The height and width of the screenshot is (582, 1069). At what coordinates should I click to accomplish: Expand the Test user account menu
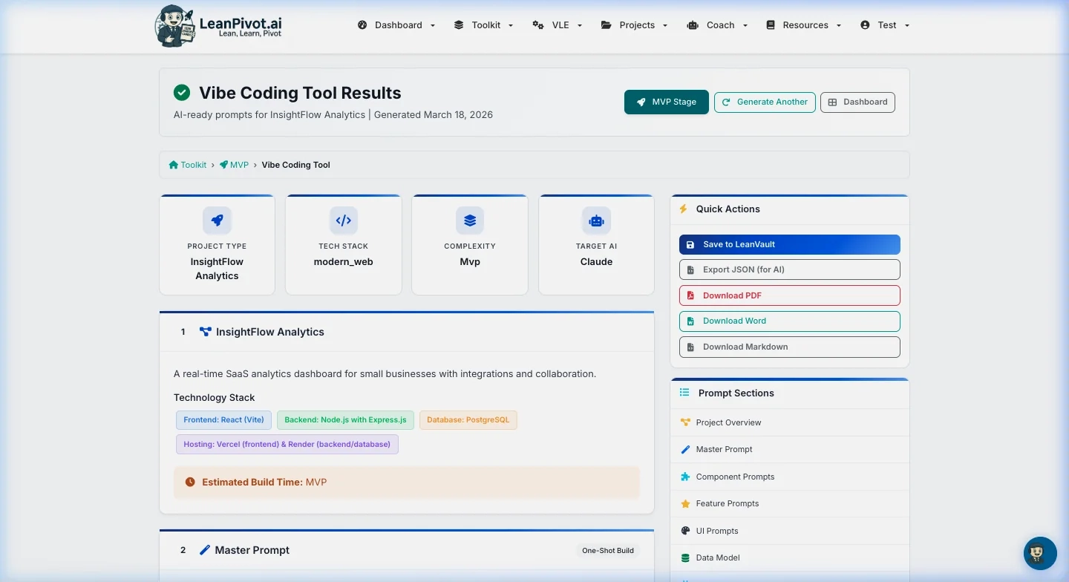point(885,25)
